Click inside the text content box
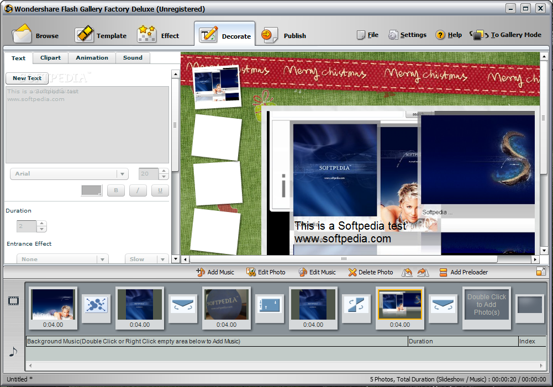Screen dimensions: 553x387 click(87, 125)
